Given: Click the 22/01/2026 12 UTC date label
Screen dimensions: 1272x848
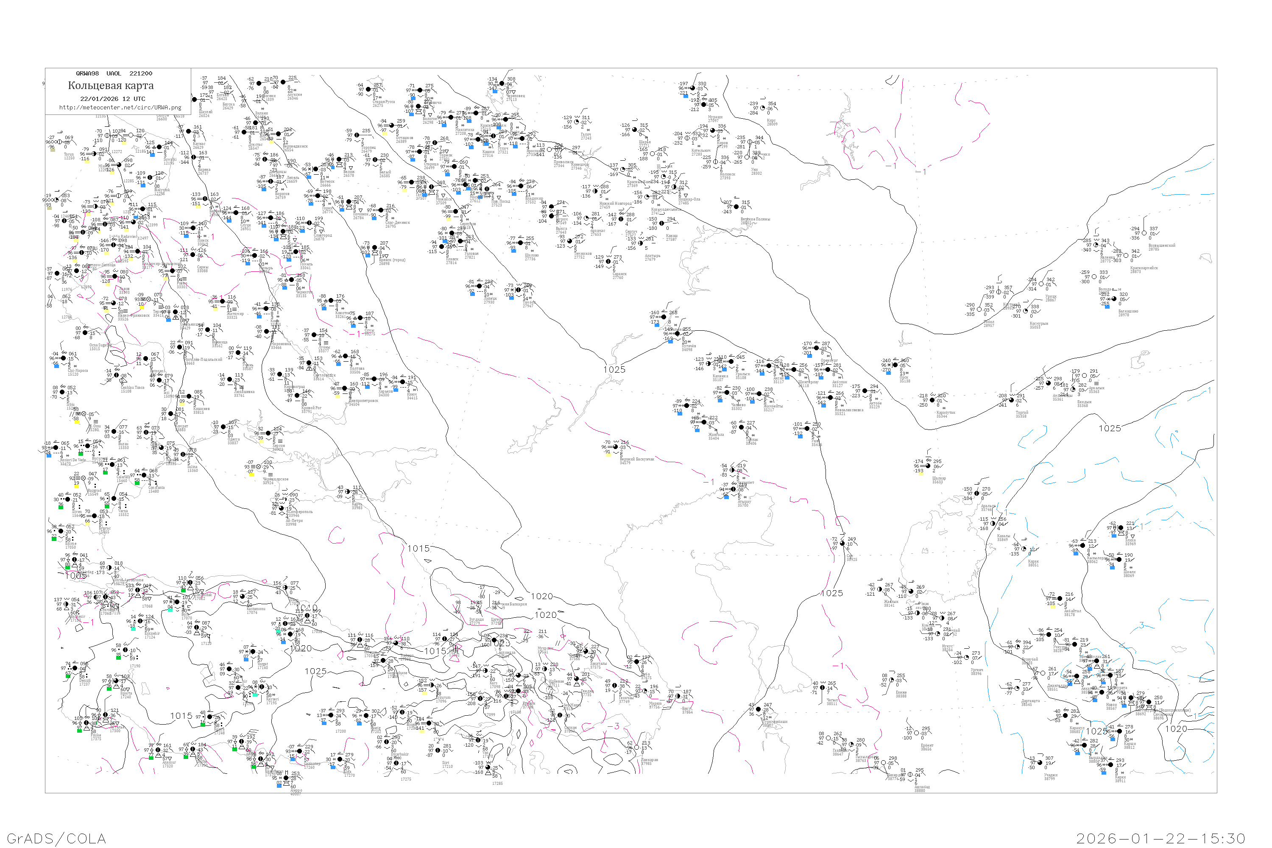Looking at the screenshot, I should [x=112, y=99].
